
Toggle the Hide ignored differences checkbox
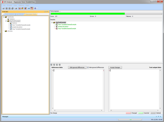[x=88, y=68]
